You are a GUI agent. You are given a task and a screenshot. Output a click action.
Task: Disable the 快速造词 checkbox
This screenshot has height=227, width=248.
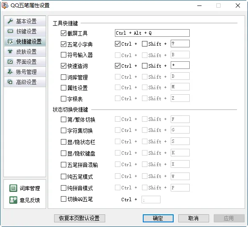point(63,66)
